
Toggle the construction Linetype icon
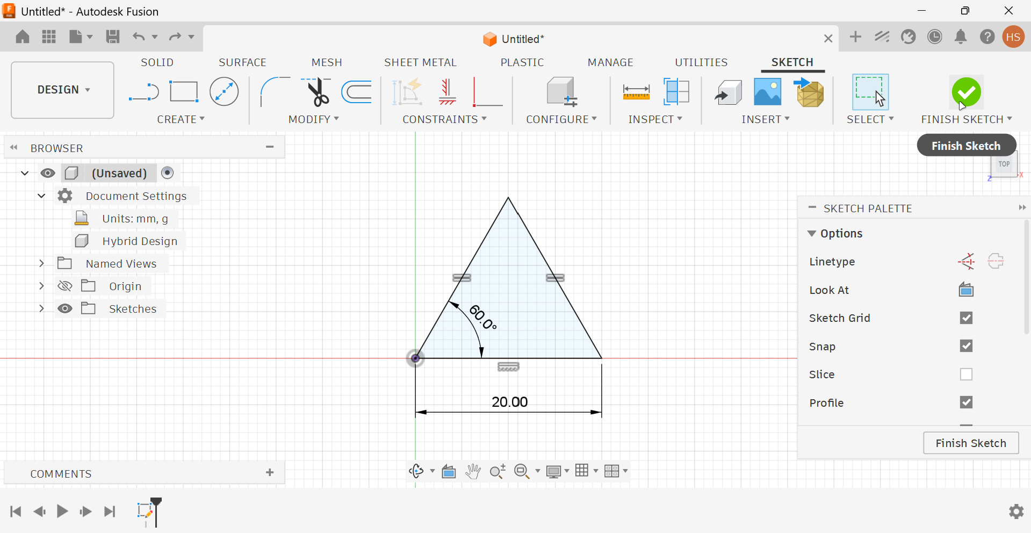tap(966, 261)
